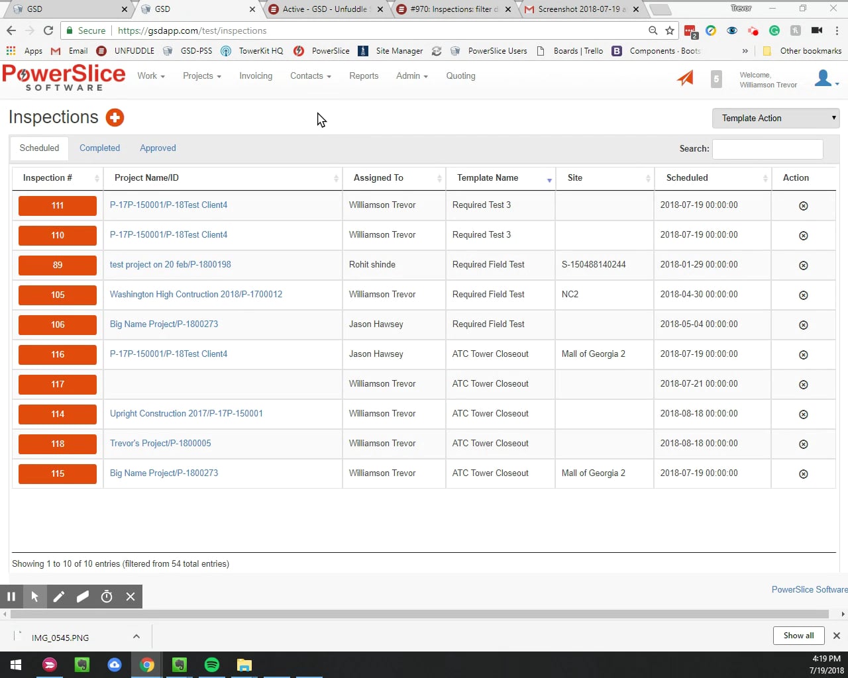The height and width of the screenshot is (678, 848).
Task: Switch to the Active - GSD - Unfuddle browser tab
Action: [325, 9]
